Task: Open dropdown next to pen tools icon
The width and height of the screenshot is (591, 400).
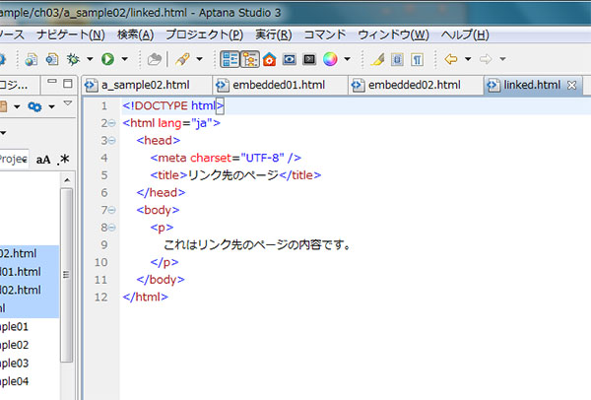Action: click(199, 59)
